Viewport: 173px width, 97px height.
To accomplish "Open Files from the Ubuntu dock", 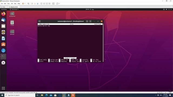I will tap(3, 26).
